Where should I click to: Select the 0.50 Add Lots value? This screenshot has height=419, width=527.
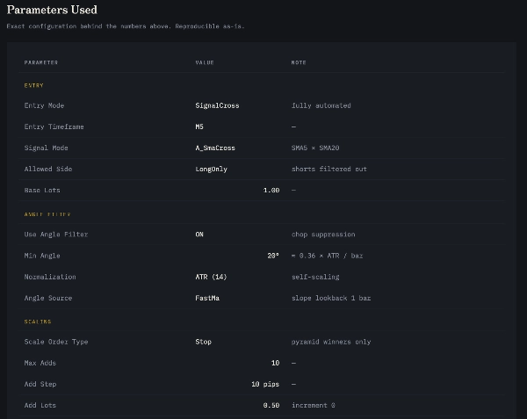click(x=271, y=405)
